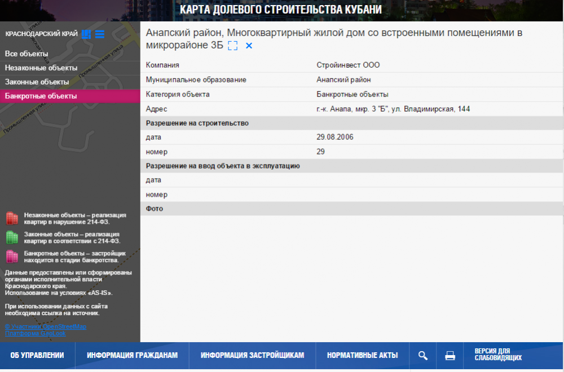Open Об управлении section
The height and width of the screenshot is (372, 564).
coord(37,356)
